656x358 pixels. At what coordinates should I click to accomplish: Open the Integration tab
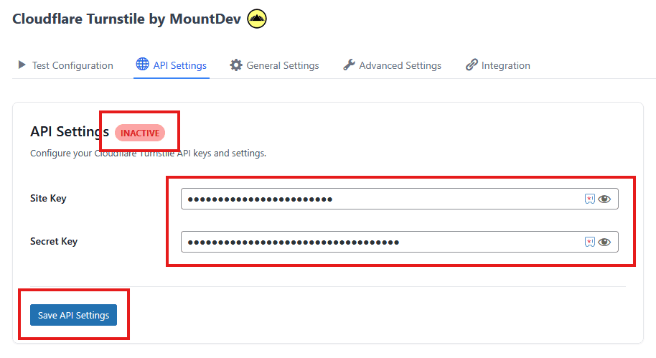point(498,65)
